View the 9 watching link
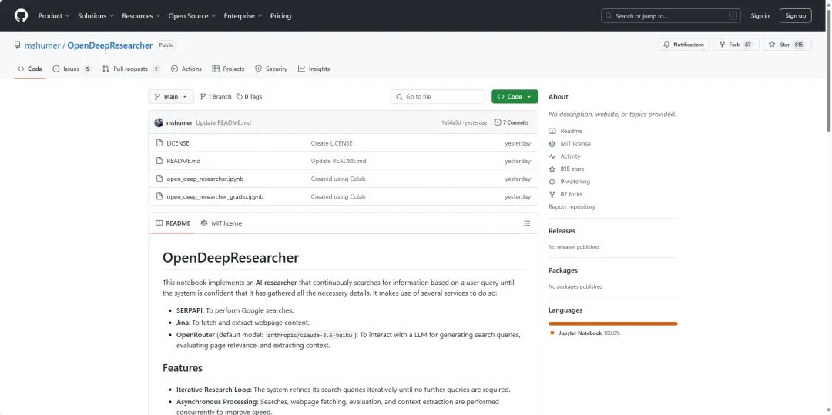 (x=575, y=181)
